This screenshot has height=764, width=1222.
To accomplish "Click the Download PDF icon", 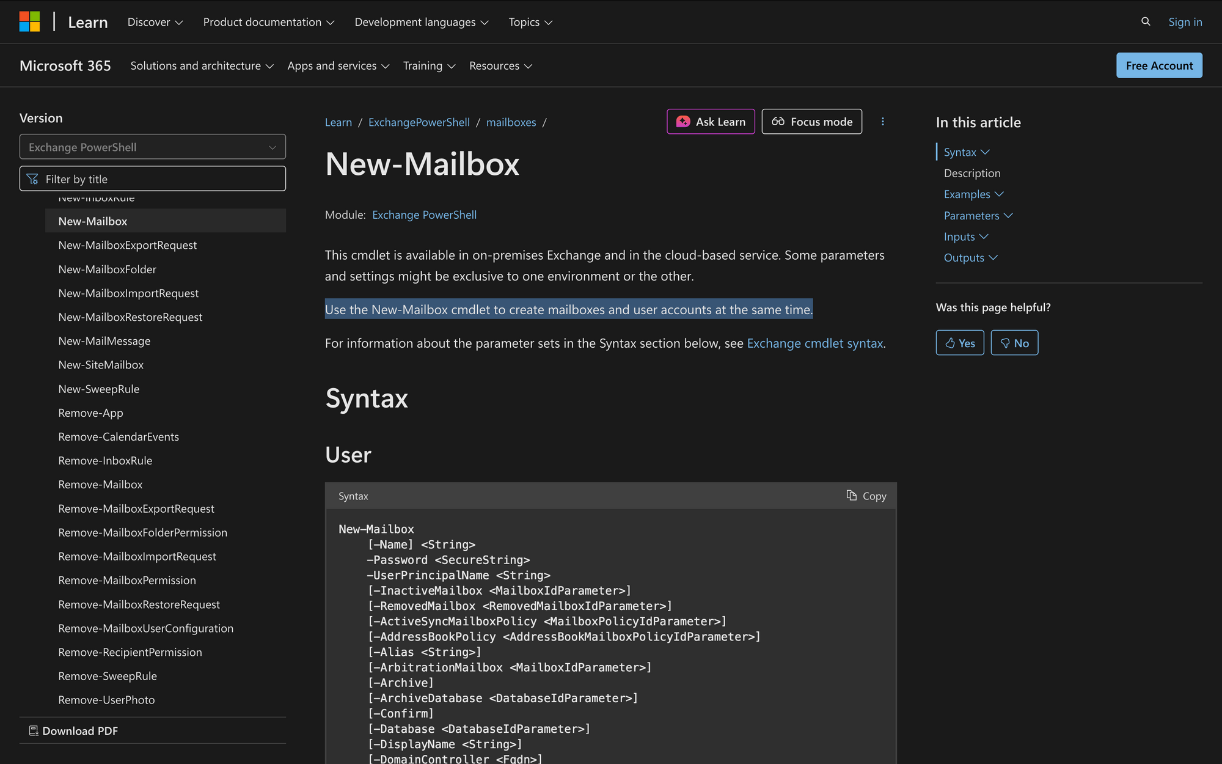I will [34, 730].
